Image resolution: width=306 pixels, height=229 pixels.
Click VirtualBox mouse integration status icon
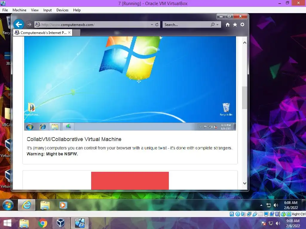283,214
